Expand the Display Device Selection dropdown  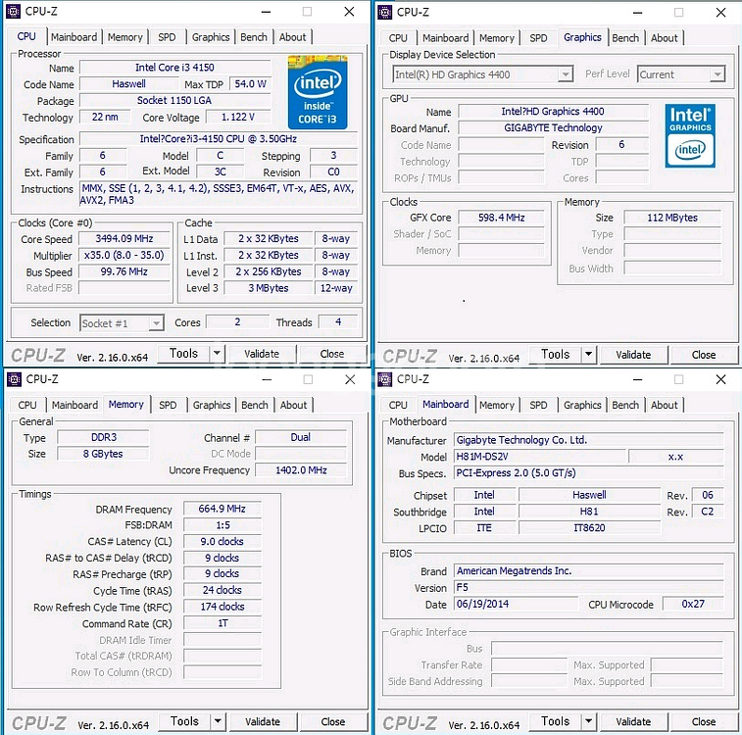point(565,74)
